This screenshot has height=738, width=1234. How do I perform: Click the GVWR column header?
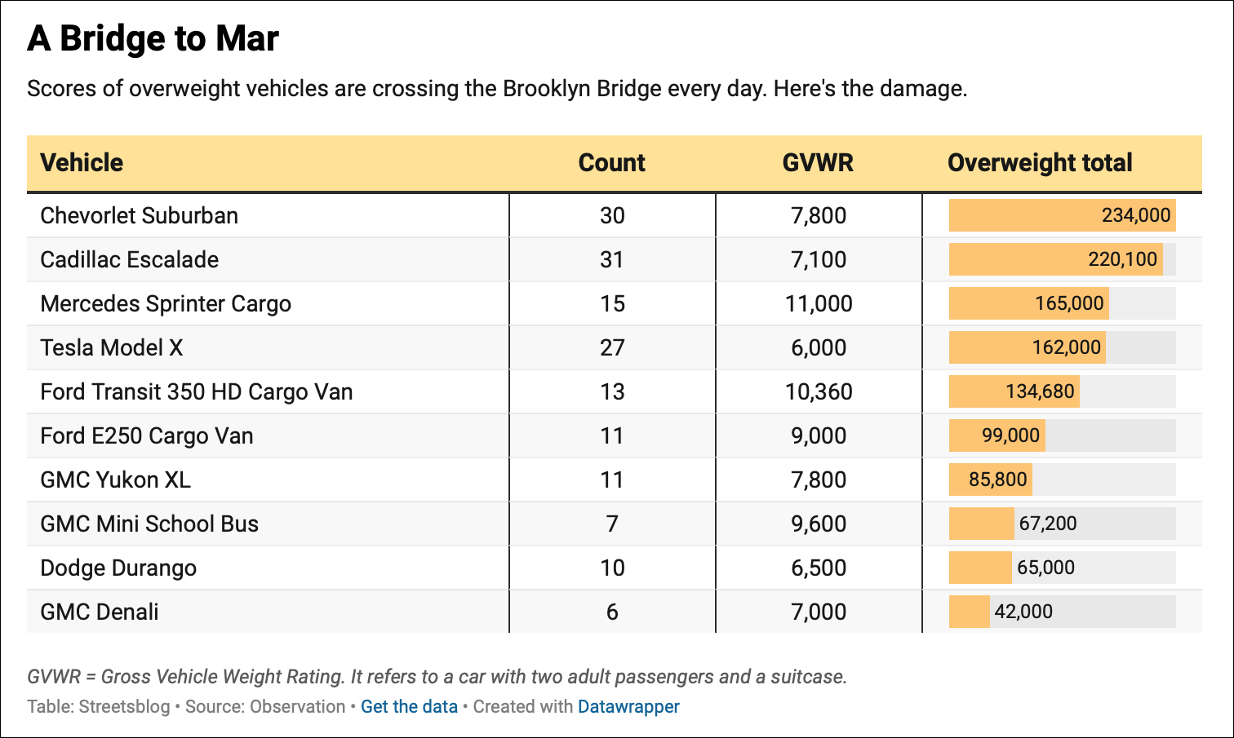pyautogui.click(x=818, y=162)
